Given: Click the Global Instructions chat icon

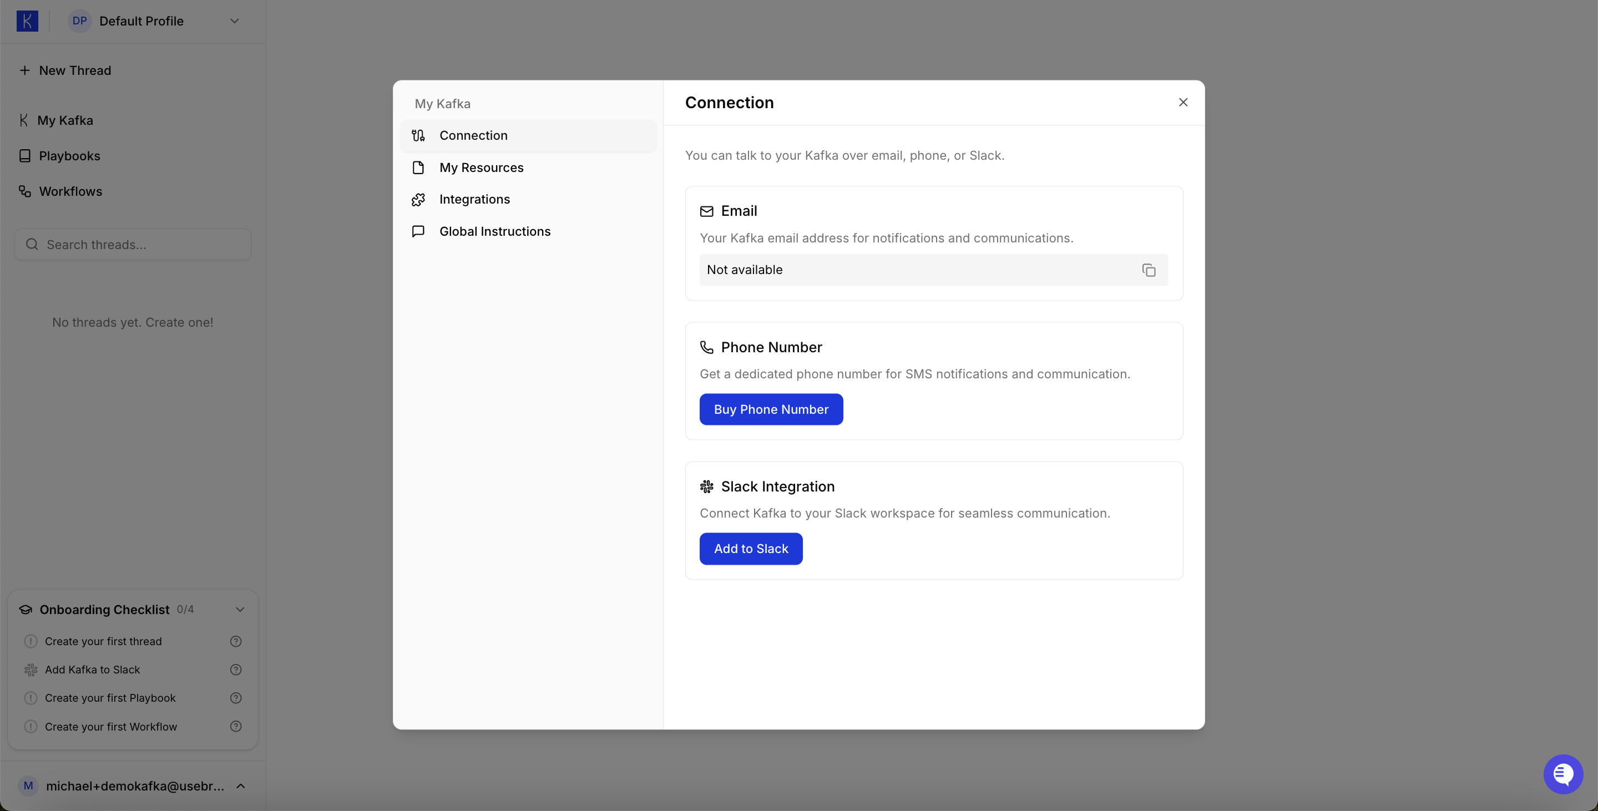Looking at the screenshot, I should (x=418, y=231).
